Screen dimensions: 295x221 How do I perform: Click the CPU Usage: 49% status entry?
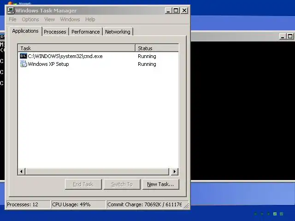(x=78, y=204)
